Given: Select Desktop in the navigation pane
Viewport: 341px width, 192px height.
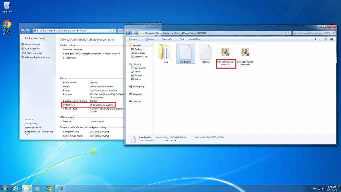Looking at the screenshot, I should (138, 49).
